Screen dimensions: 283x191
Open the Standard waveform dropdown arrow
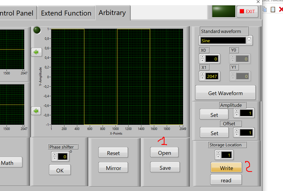coord(249,40)
